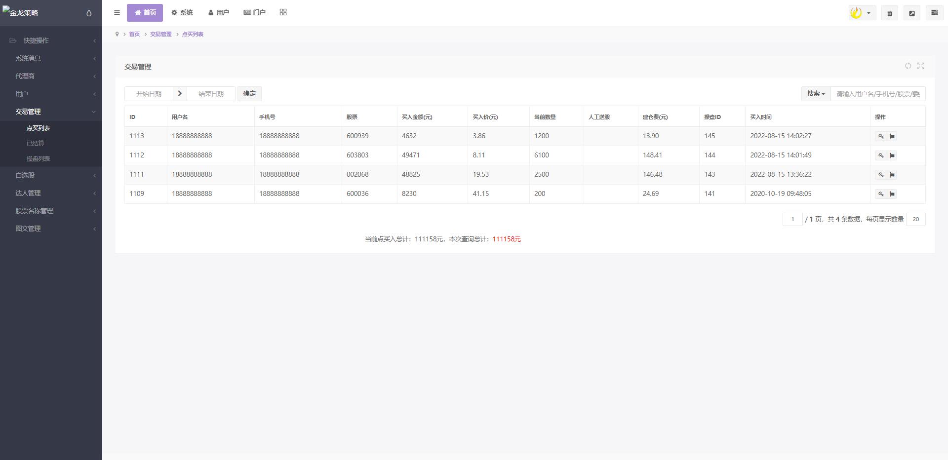Open the 系统 top menu
The width and height of the screenshot is (948, 460).
pyautogui.click(x=182, y=13)
